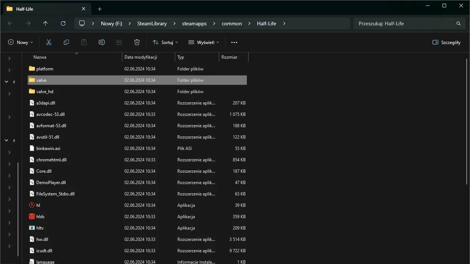
Task: Go back with the left arrow
Action: 10,23
